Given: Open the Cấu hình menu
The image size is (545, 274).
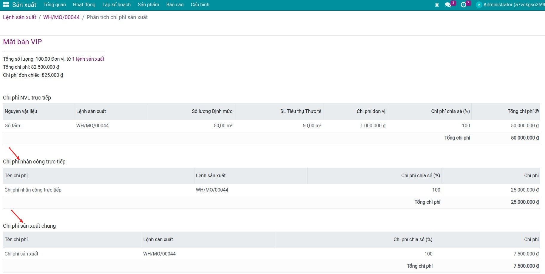Looking at the screenshot, I should click(x=200, y=5).
